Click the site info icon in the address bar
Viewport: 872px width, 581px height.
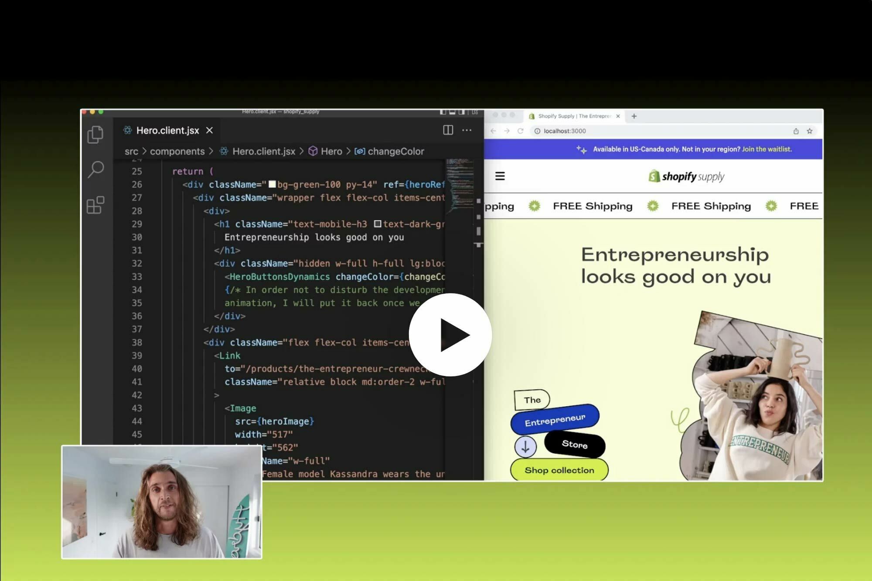[537, 131]
